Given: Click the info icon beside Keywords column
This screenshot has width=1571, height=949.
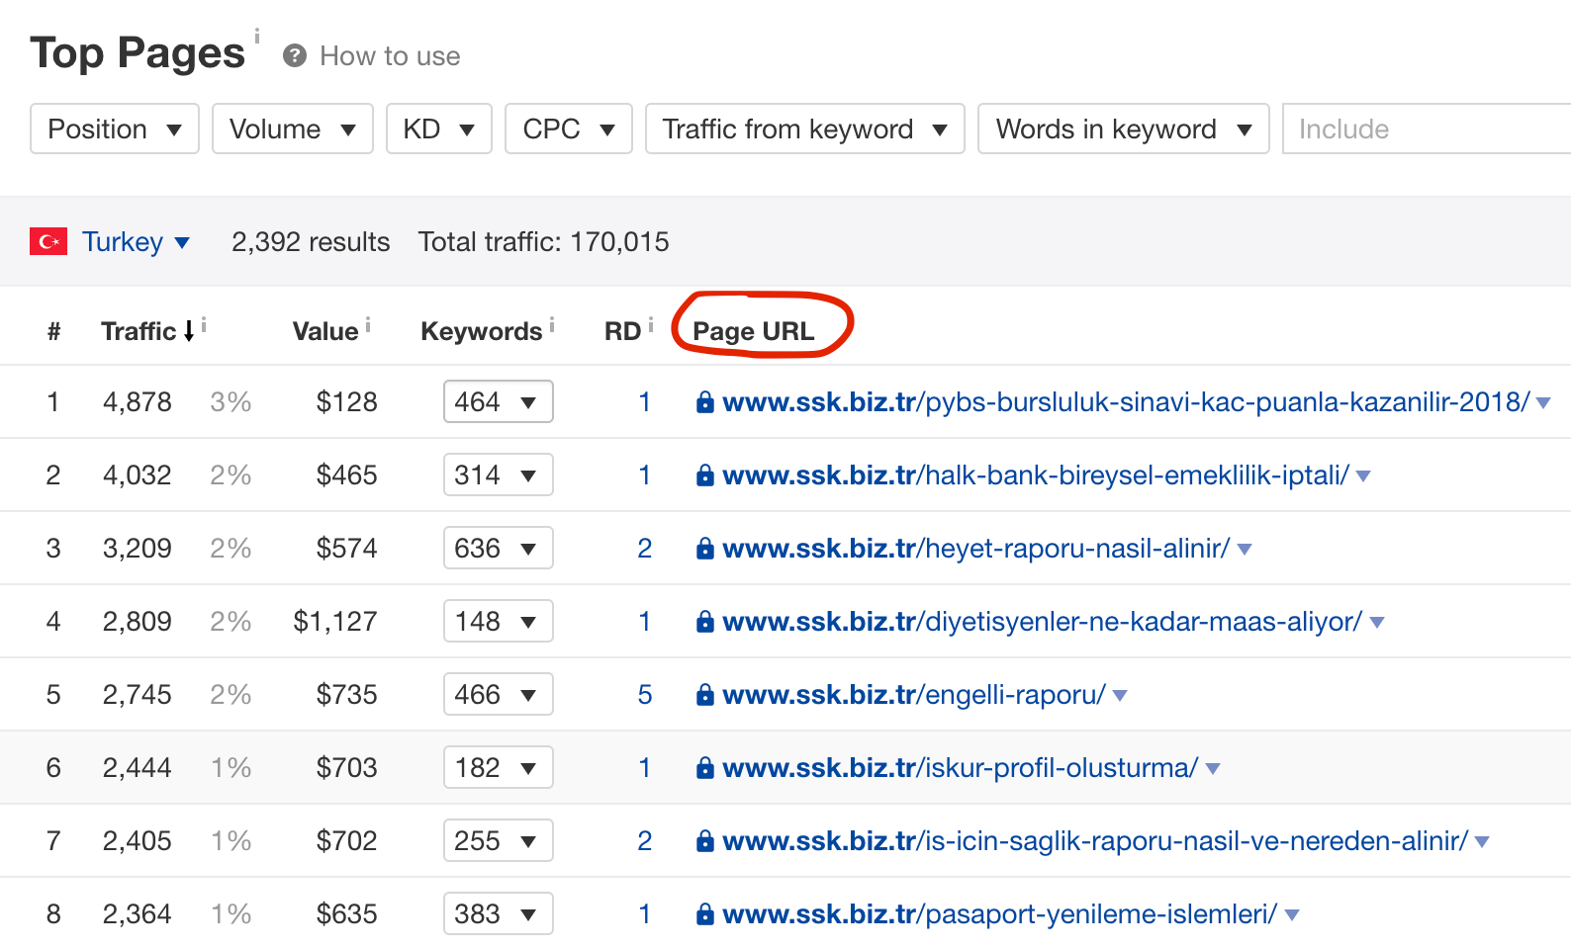Looking at the screenshot, I should click(552, 323).
